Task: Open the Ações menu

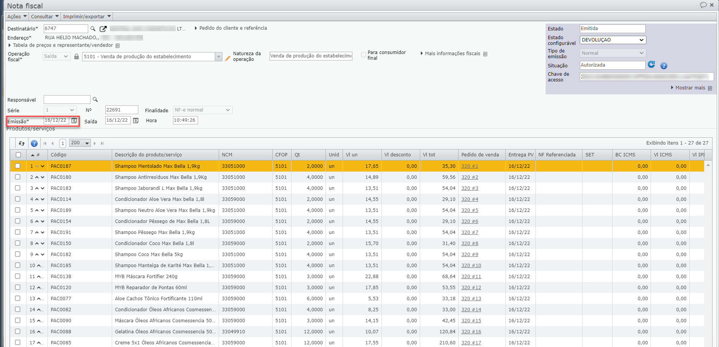Action: coord(17,16)
